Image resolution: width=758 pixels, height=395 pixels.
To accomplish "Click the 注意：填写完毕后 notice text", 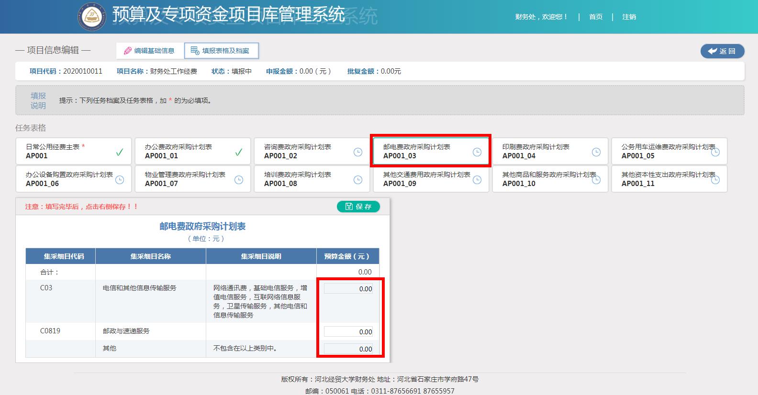I will point(82,207).
